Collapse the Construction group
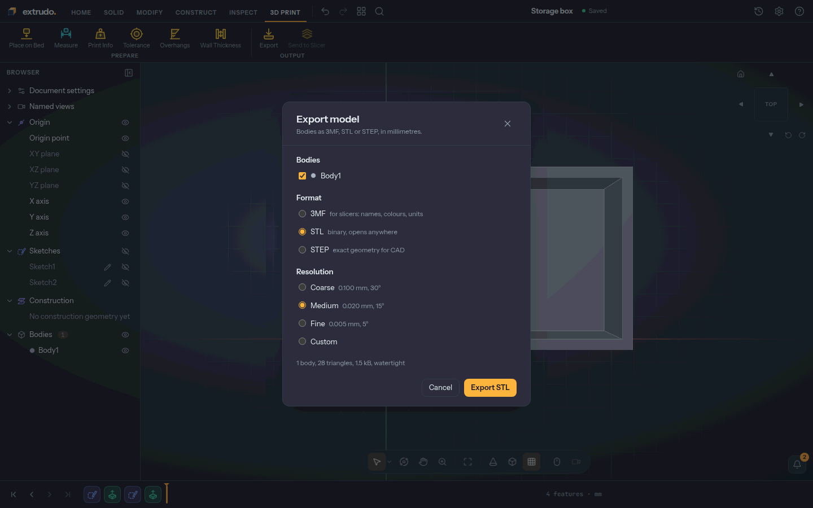This screenshot has width=813, height=508. coord(10,301)
